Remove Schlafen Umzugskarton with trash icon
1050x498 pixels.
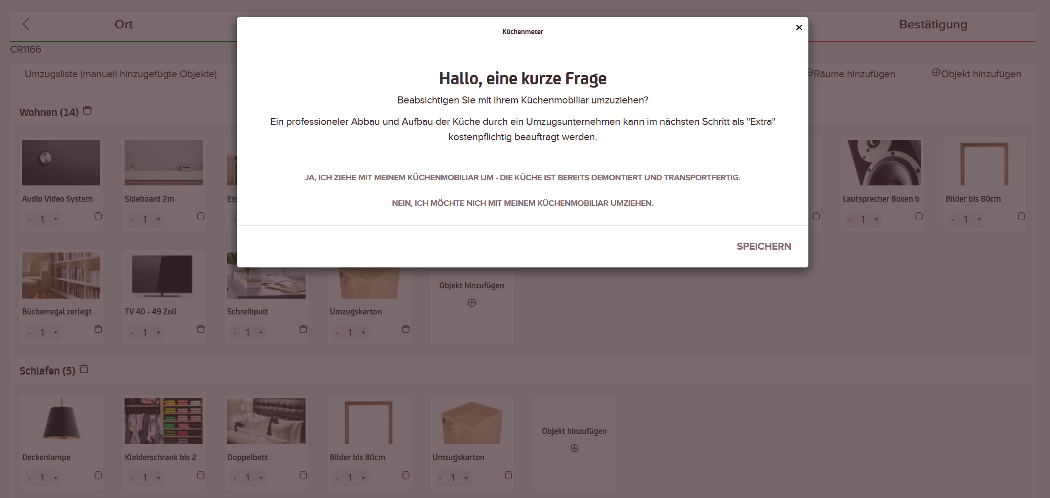tap(508, 475)
